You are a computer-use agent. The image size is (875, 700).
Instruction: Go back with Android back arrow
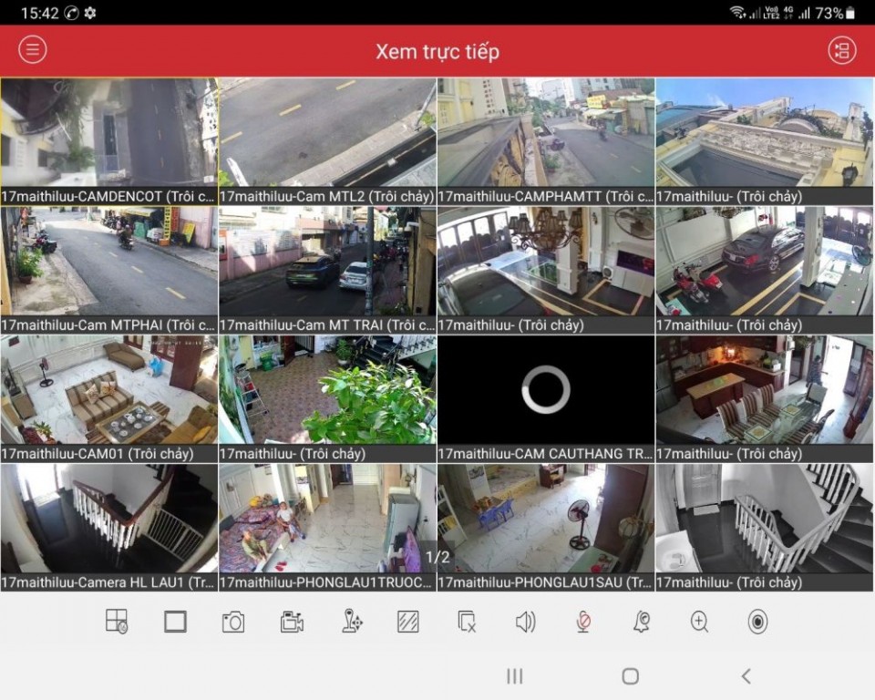[x=746, y=676]
